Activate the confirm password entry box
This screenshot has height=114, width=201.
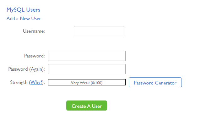[x=87, y=69]
